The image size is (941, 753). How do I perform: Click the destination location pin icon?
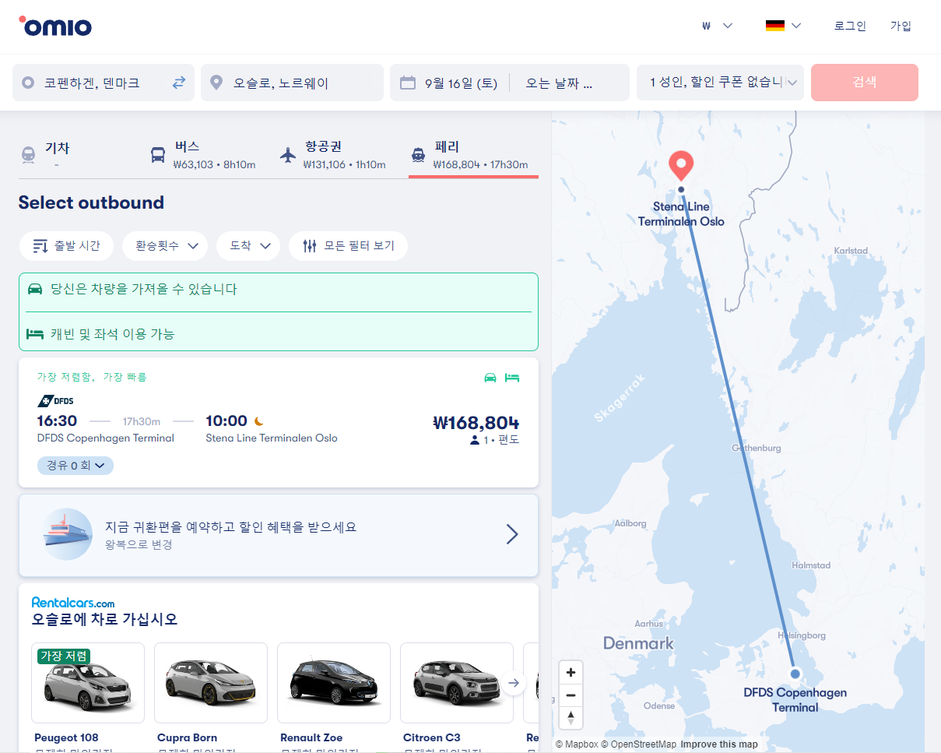(216, 83)
